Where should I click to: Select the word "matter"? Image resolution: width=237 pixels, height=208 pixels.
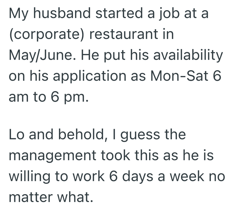coord(31,197)
